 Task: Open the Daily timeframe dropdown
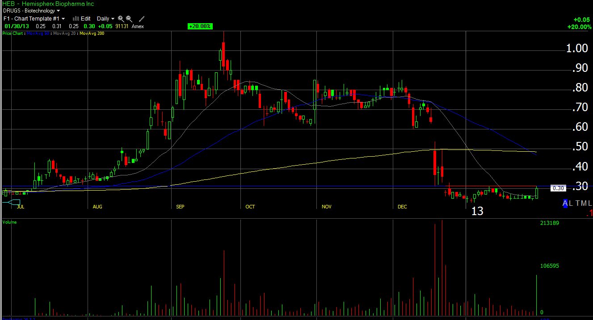pos(105,19)
